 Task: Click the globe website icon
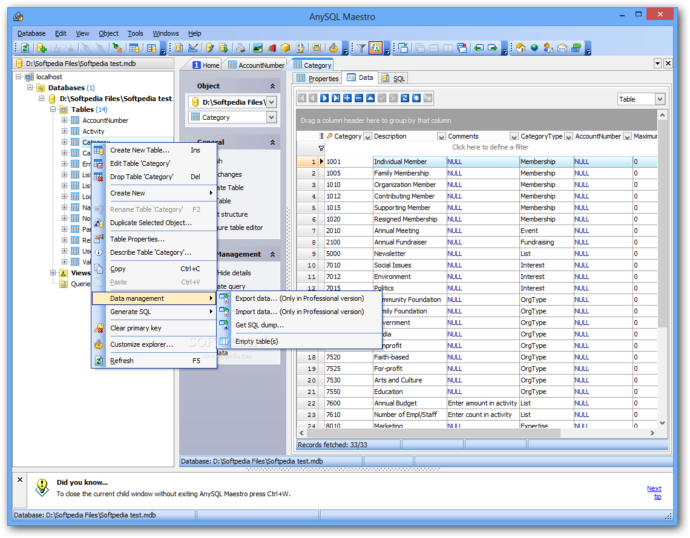coord(534,48)
